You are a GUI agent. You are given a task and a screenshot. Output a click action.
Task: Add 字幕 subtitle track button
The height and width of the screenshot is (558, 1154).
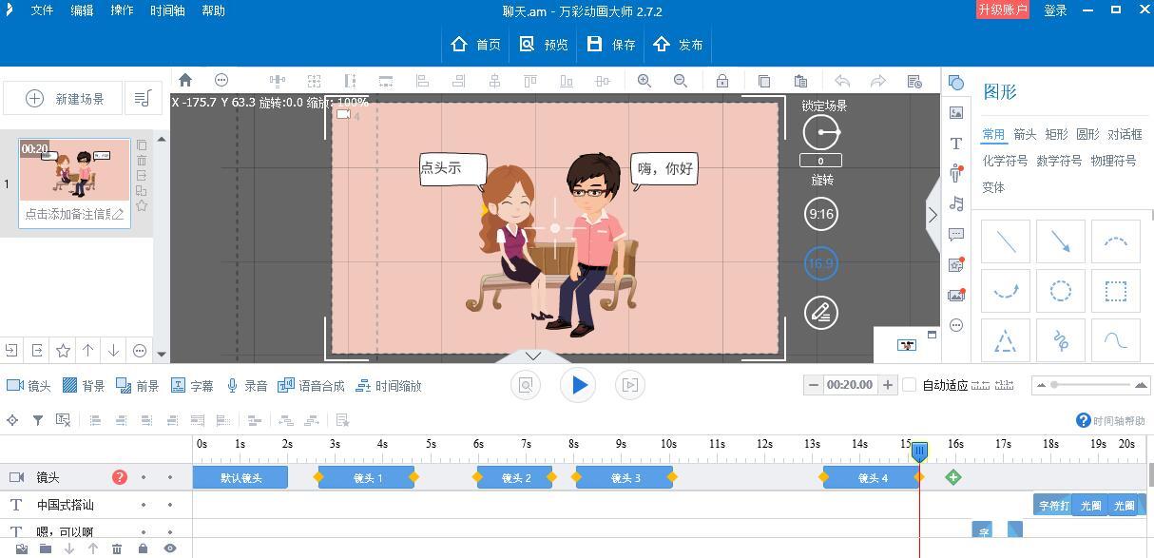click(192, 386)
